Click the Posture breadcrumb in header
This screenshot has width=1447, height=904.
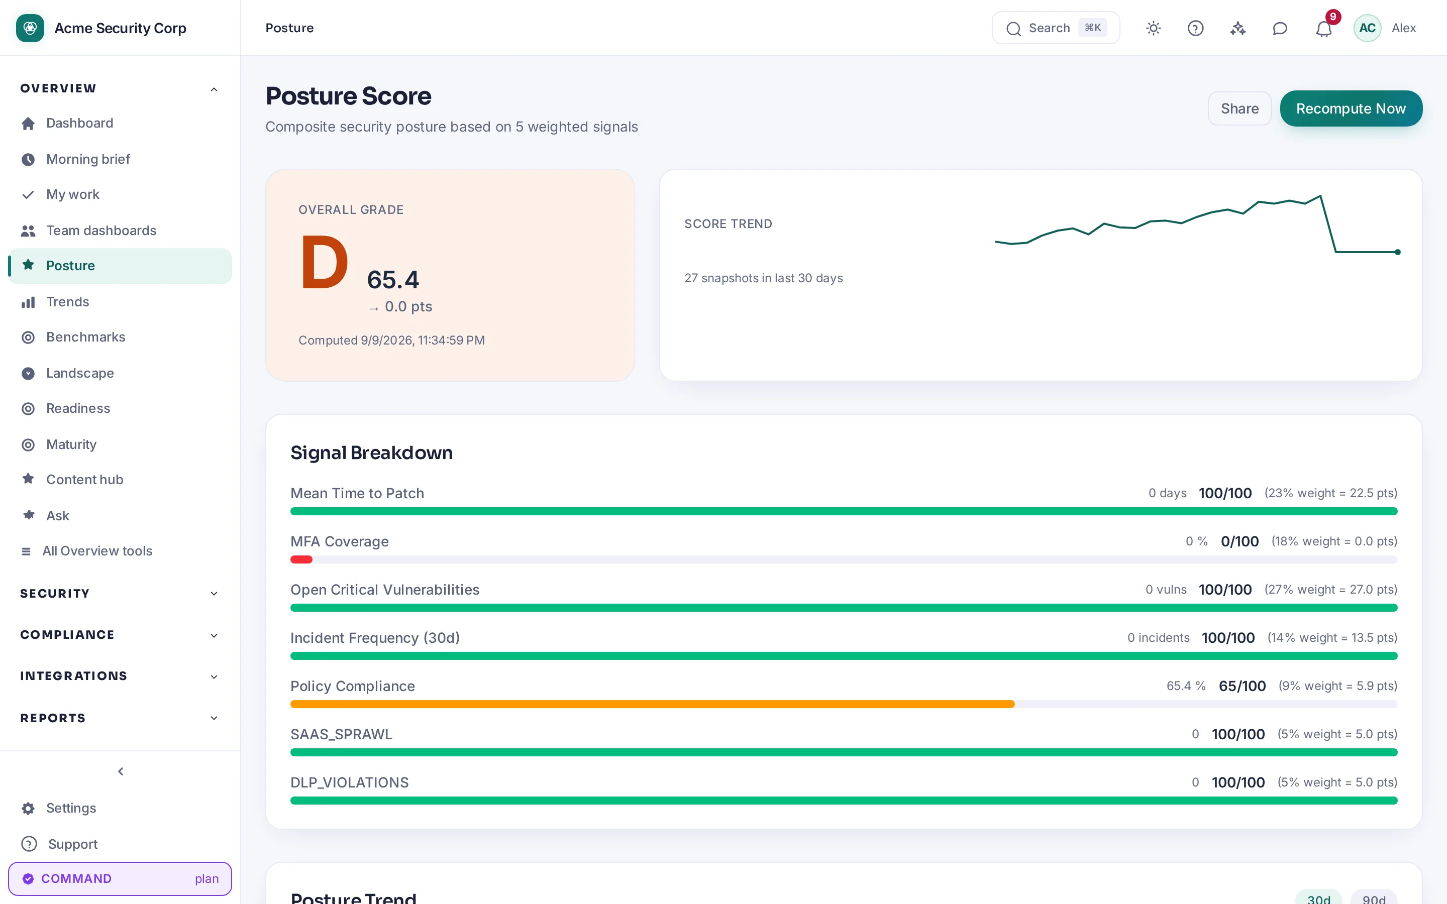[x=289, y=28]
